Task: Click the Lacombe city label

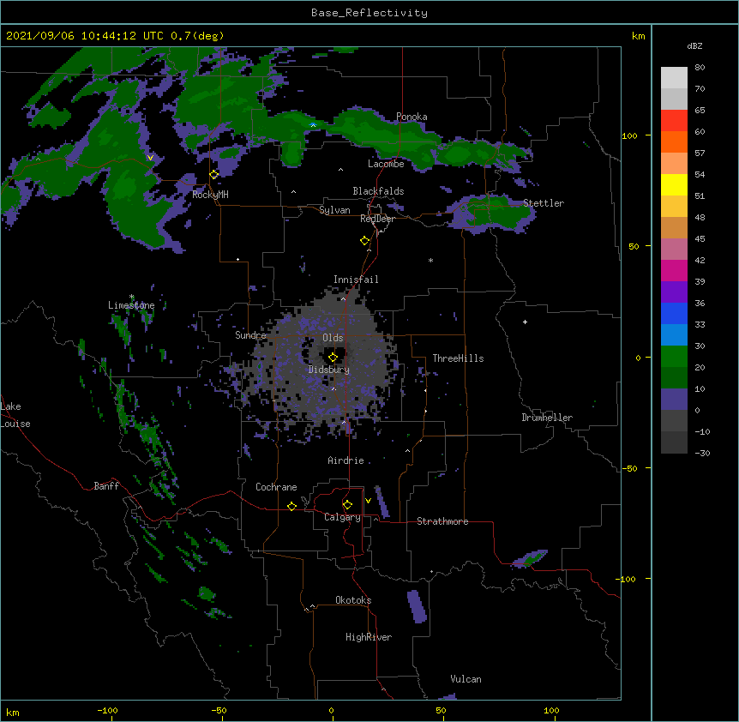Action: tap(386, 164)
